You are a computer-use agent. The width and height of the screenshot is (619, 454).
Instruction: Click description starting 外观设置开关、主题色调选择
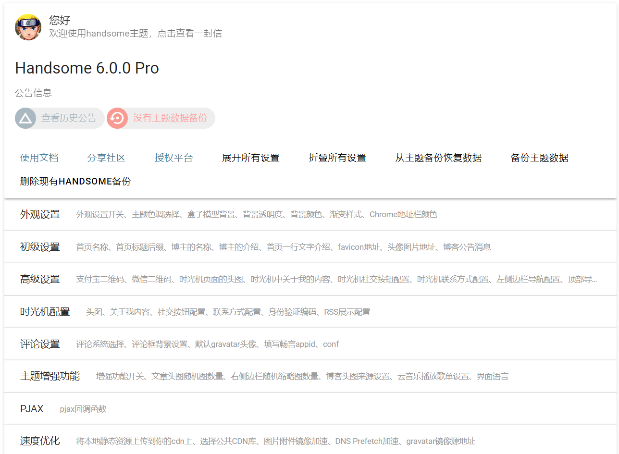click(257, 214)
